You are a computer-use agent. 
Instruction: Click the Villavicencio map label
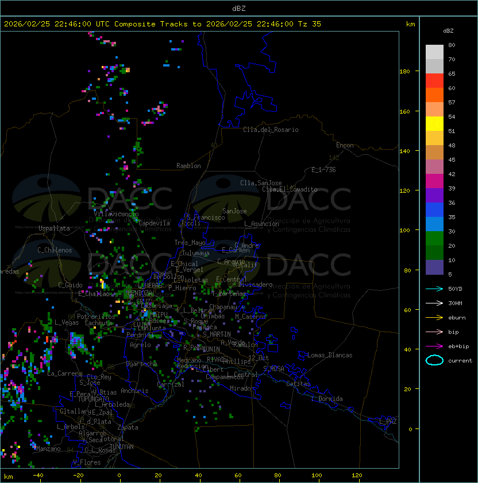116,214
